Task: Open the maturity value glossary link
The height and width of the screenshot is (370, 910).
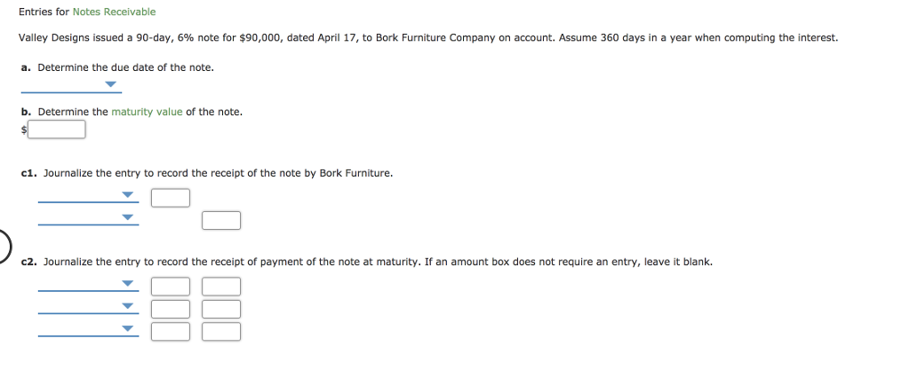Action: 147,112
